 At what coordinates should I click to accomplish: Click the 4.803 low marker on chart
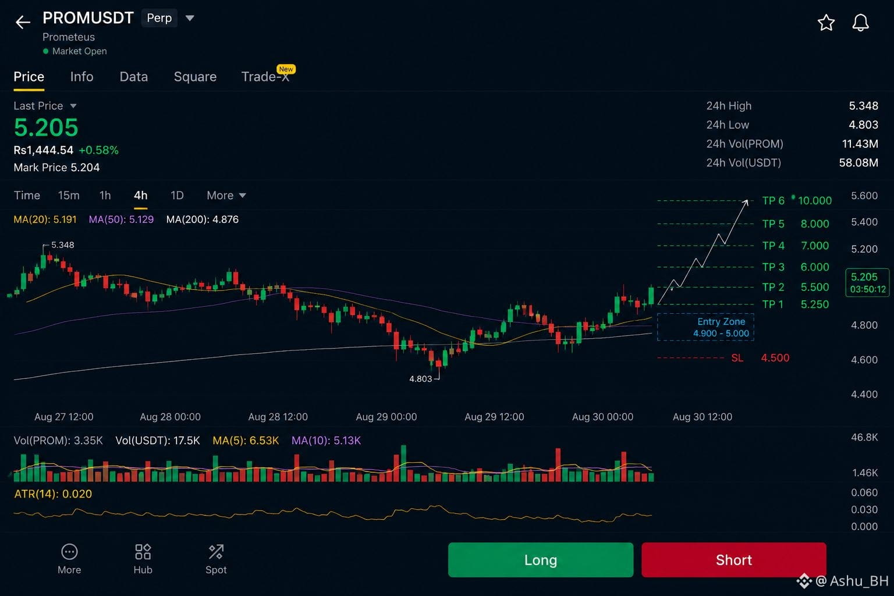tap(421, 379)
